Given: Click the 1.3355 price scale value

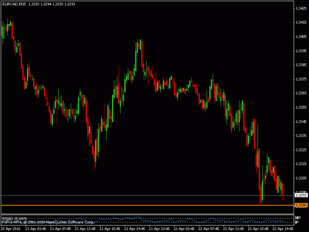Looking at the screenshot, I should 301,107.
